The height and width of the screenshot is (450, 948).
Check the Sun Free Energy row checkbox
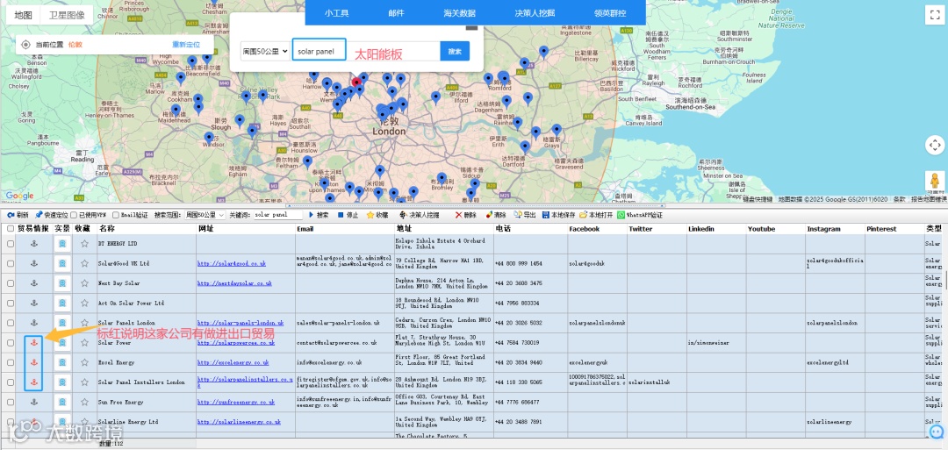click(11, 402)
